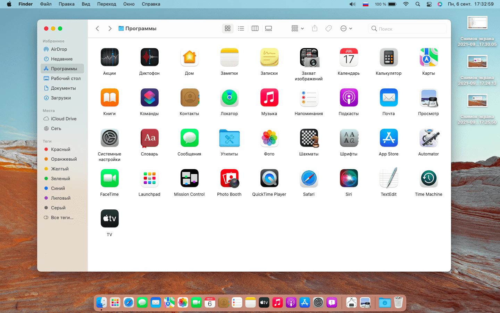
Task: Select the Time Machine app icon
Action: pos(428,178)
